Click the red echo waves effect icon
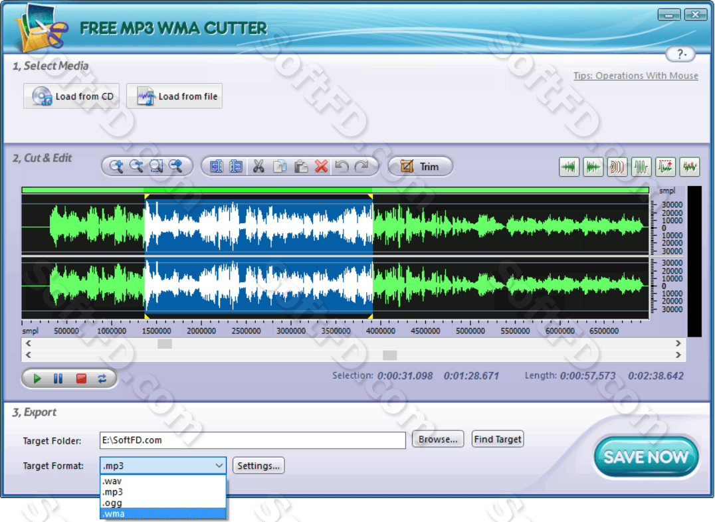The width and height of the screenshot is (715, 522). click(617, 167)
